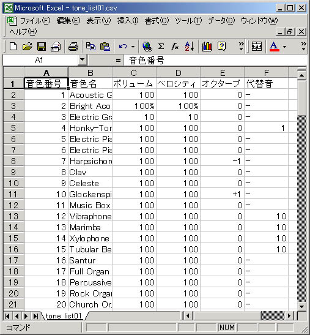Screen dimensions: 310x335
Task: Select the row 5 header
Action: click(x=13, y=128)
